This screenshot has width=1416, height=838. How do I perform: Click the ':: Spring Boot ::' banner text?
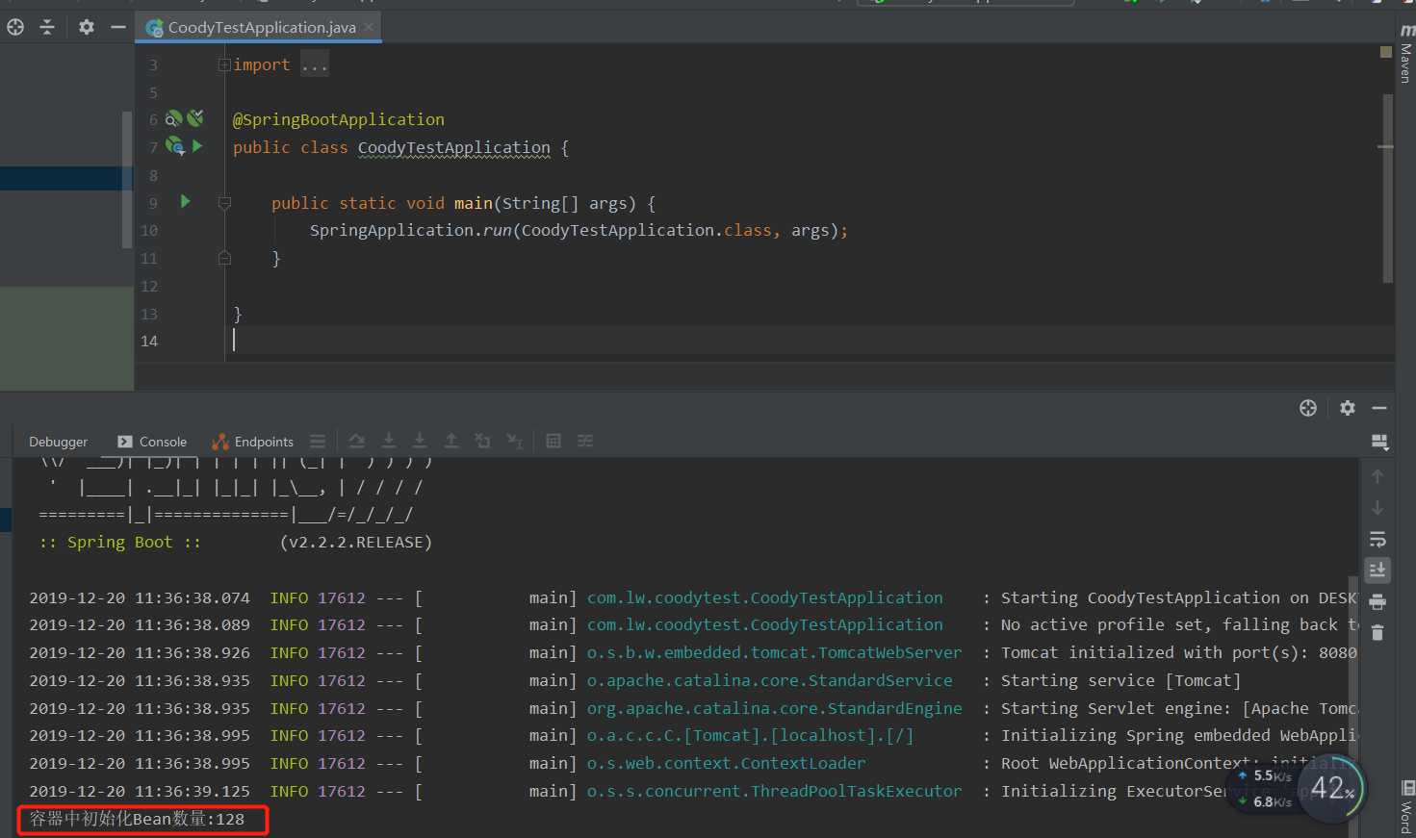(x=120, y=543)
